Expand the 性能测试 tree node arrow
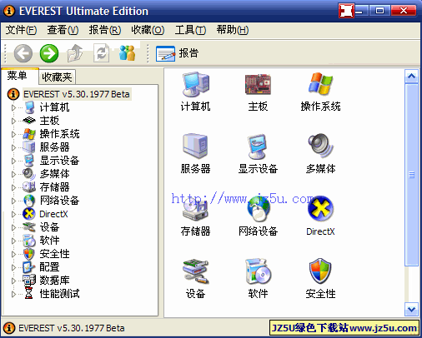The width and height of the screenshot is (422, 338). point(13,294)
